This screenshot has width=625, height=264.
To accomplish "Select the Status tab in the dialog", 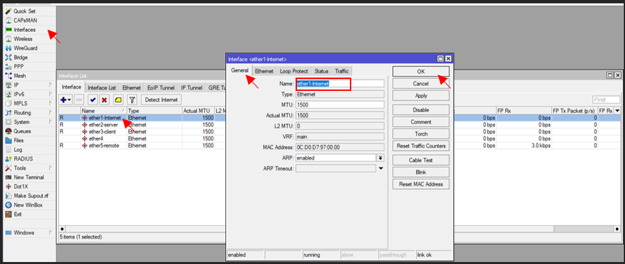I will coord(321,71).
